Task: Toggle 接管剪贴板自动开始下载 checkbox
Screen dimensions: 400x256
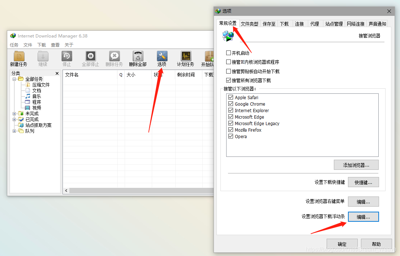Action: [x=229, y=71]
